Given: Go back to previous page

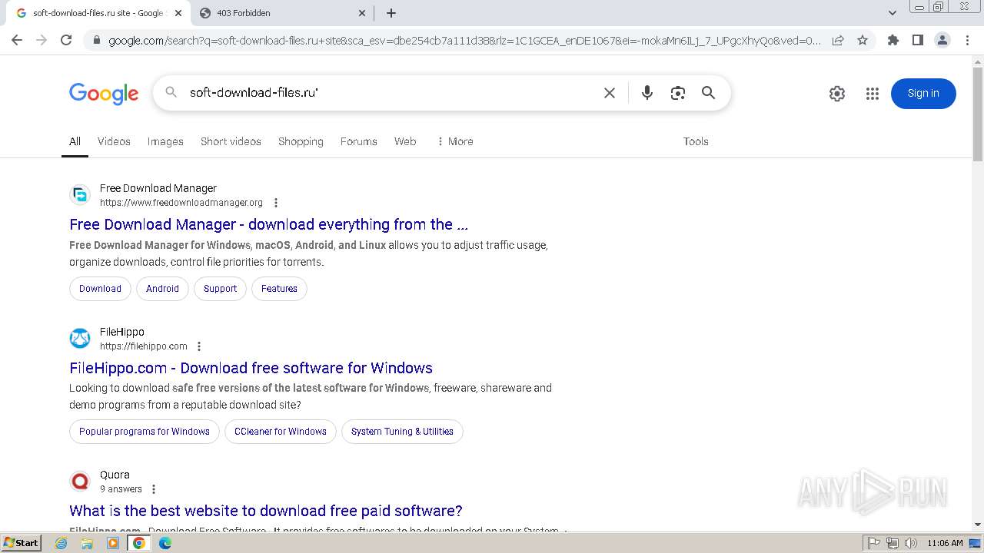Looking at the screenshot, I should tap(17, 40).
